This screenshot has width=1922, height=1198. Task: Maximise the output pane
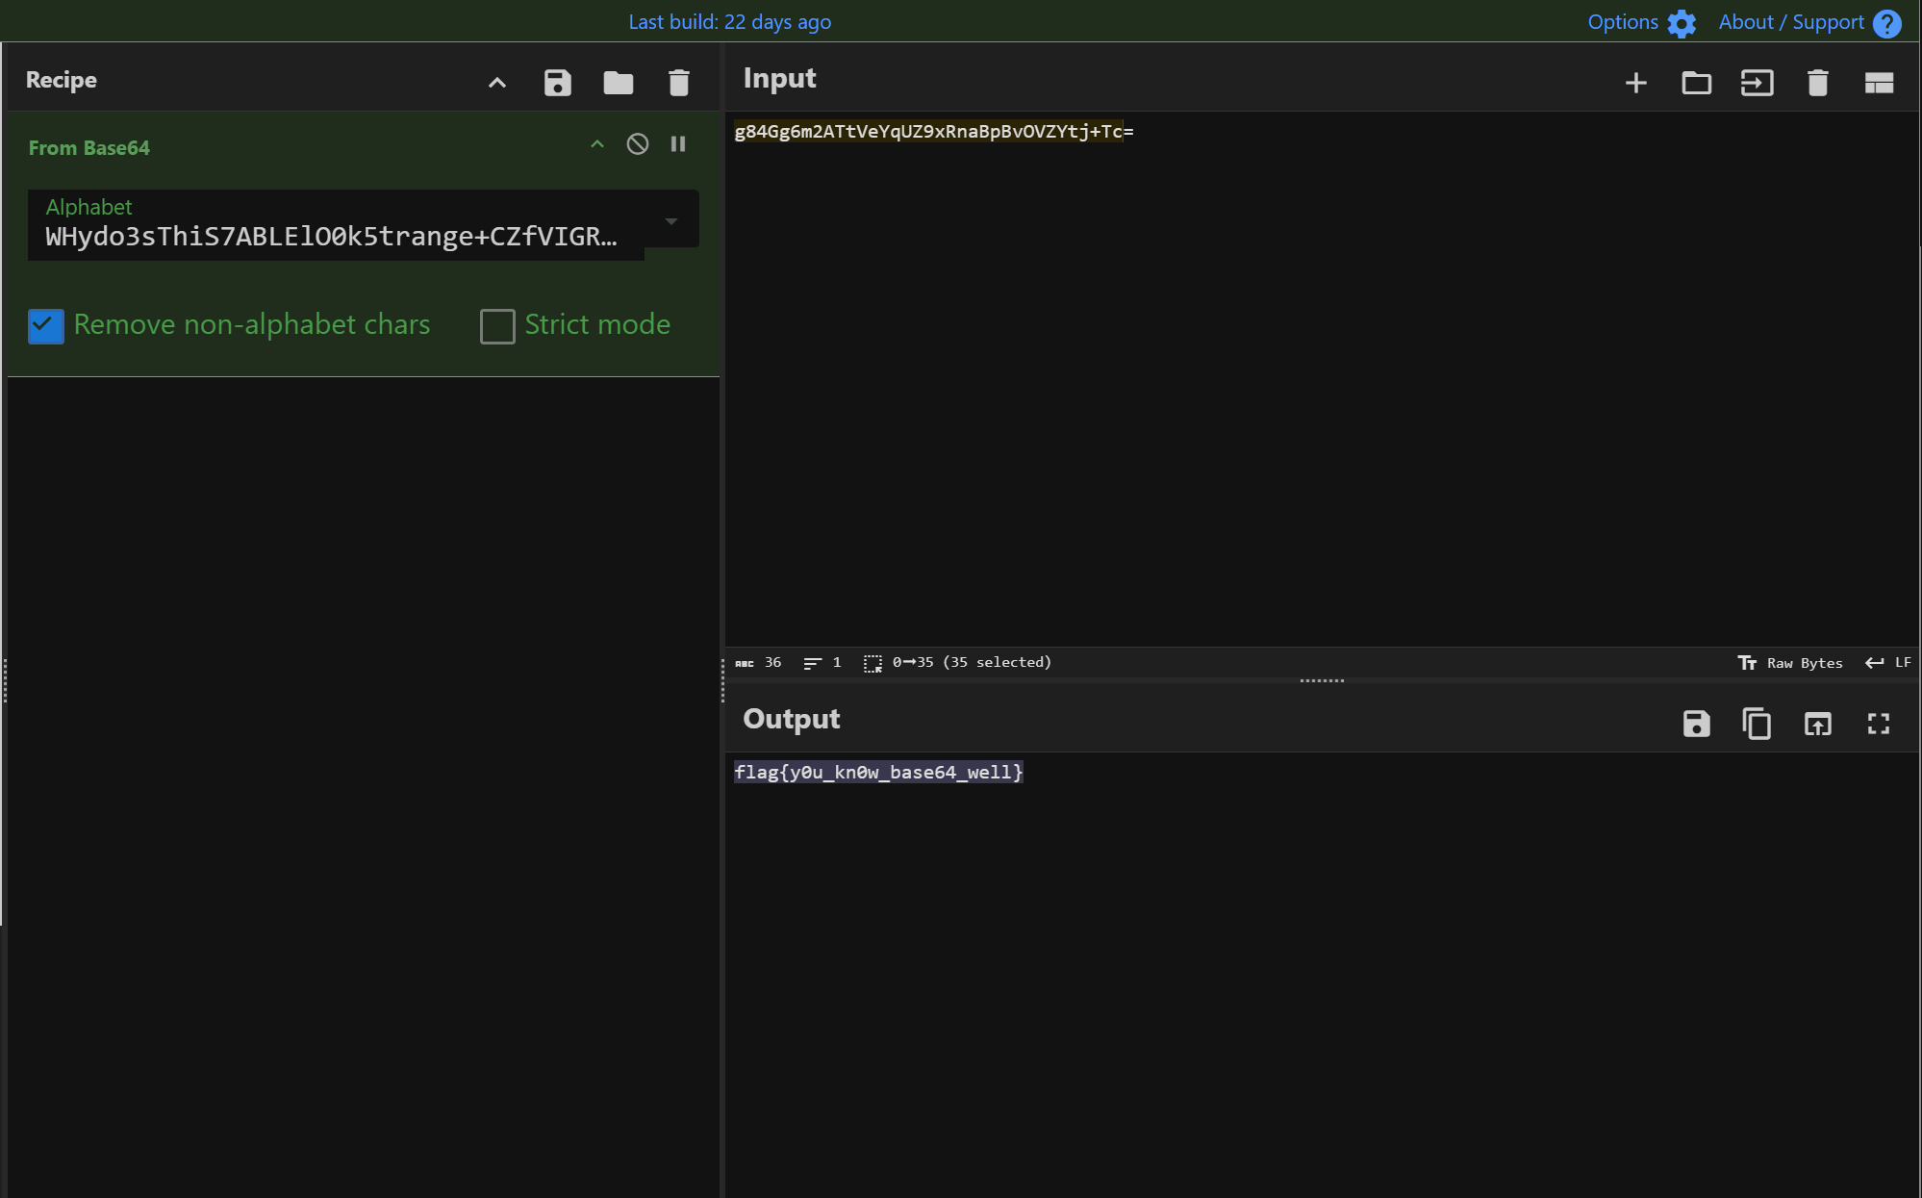[x=1878, y=724]
